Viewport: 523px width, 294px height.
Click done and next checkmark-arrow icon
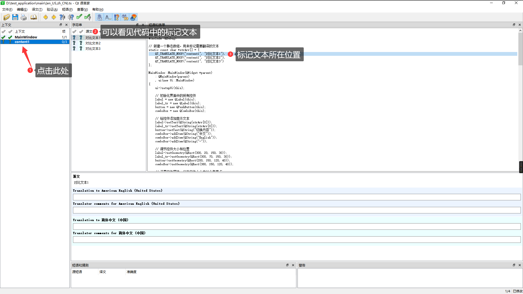pos(88,17)
